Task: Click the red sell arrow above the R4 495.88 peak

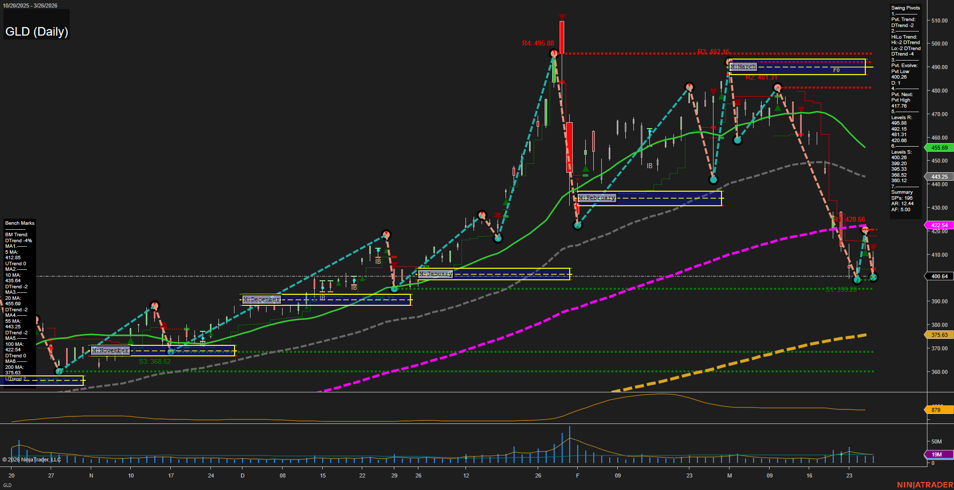Action: click(x=562, y=17)
